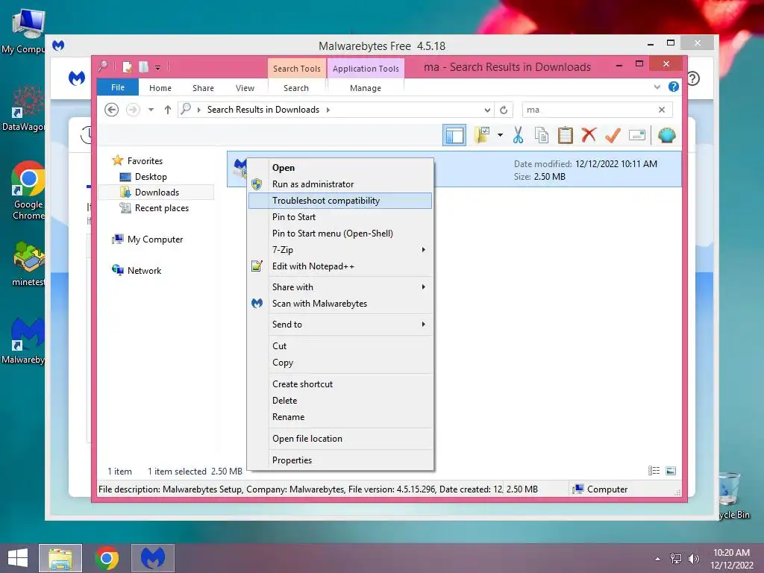Screen dimensions: 764x573
Task: Click the Copy pages toolbar icon
Action: point(542,136)
